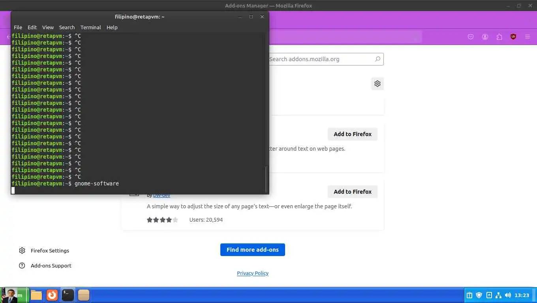
Task: Click the terminal title filipino@retapvm: ~
Action: click(140, 17)
